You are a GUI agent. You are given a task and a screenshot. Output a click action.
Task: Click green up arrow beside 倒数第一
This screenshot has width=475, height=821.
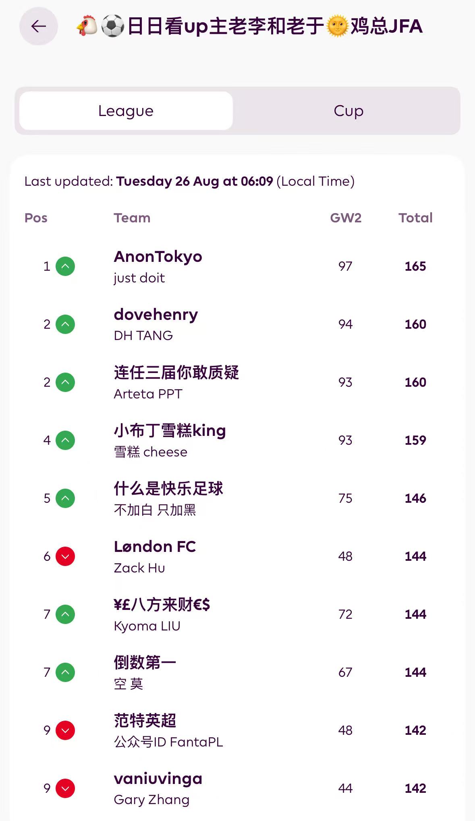point(65,672)
